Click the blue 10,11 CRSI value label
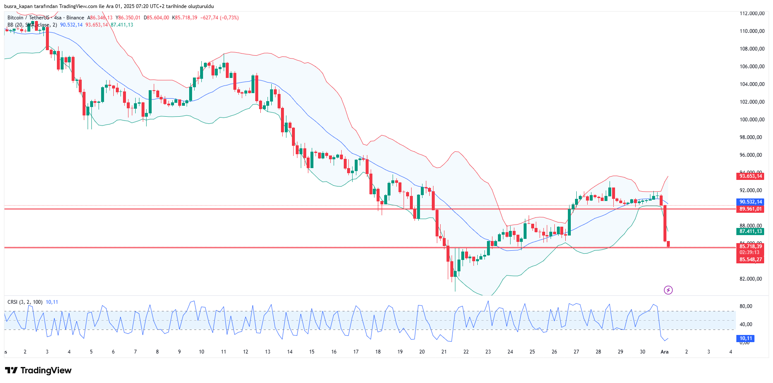Viewport: 773px width, 383px height. pyautogui.click(x=746, y=338)
